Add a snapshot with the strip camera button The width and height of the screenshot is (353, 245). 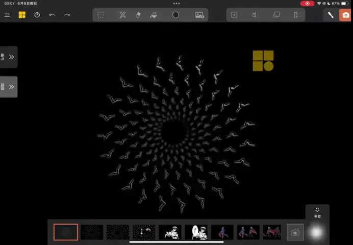(x=295, y=232)
